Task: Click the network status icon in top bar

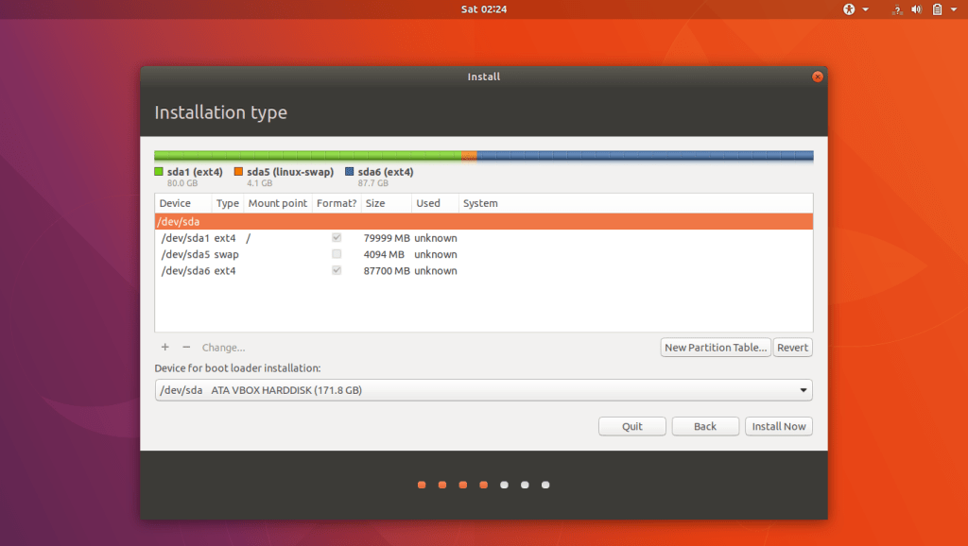Action: coord(895,9)
